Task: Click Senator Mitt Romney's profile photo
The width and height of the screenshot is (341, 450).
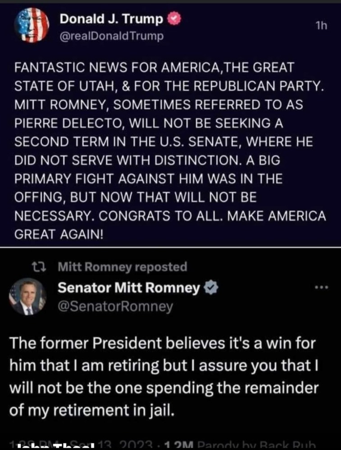Action: point(26,297)
